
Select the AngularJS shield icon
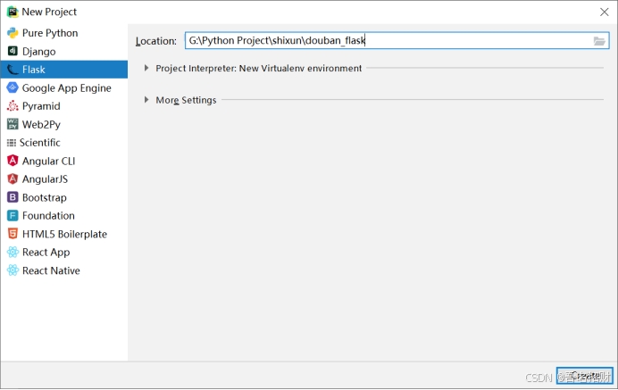[13, 178]
